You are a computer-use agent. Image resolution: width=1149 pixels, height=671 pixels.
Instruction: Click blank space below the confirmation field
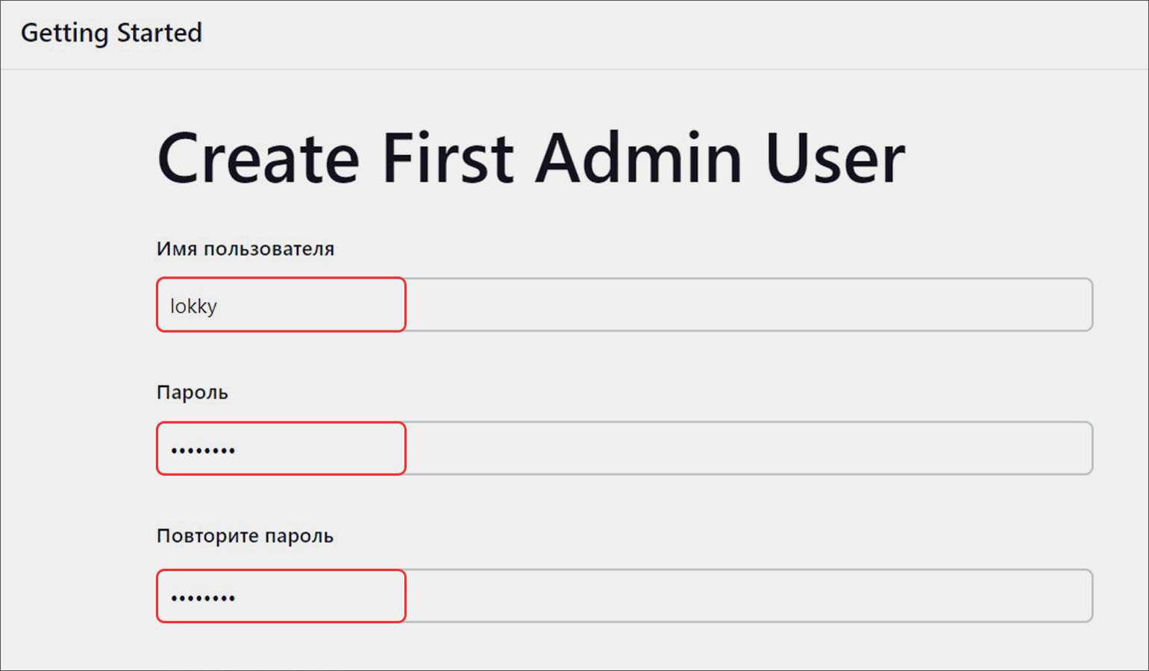624,647
